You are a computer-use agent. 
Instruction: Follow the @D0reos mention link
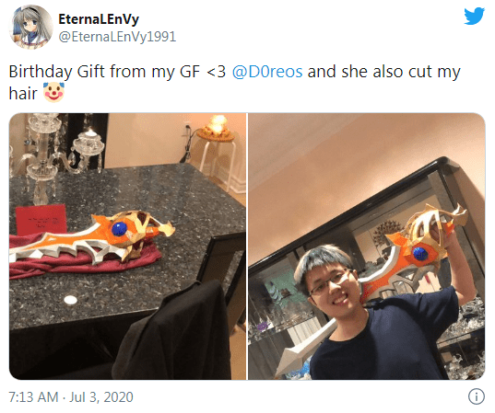[267, 72]
